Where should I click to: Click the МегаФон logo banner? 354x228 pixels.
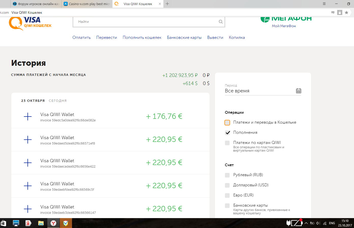[286, 19]
